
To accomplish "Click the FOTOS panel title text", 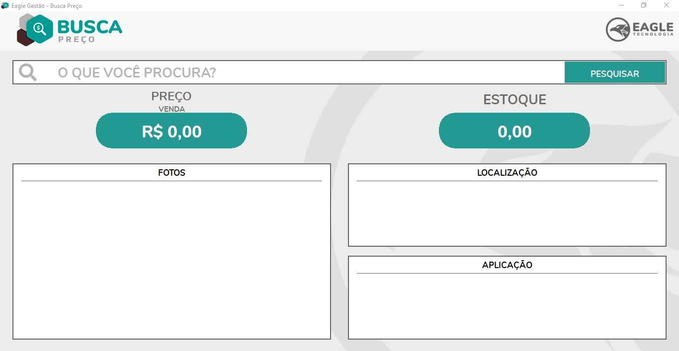I will pyautogui.click(x=171, y=172).
